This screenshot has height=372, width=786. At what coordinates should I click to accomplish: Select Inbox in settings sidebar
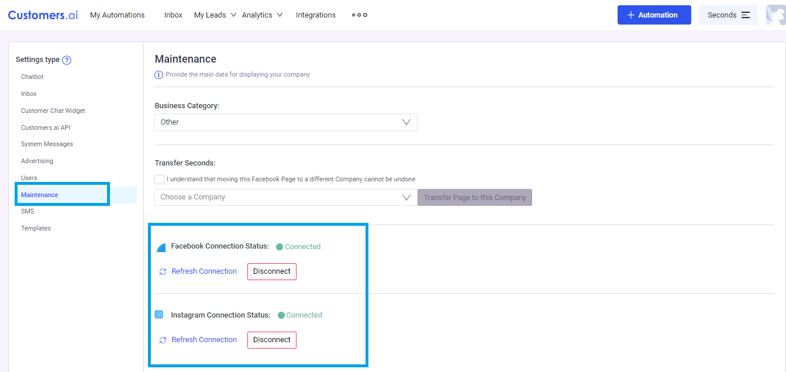tap(29, 94)
